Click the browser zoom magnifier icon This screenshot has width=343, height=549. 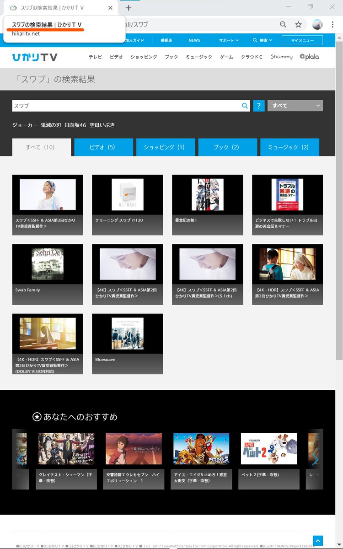click(x=283, y=25)
